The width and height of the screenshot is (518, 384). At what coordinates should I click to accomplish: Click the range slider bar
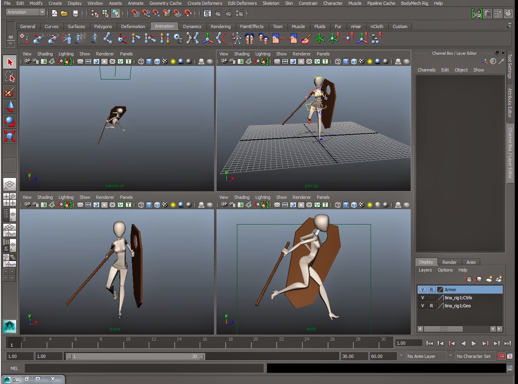pyautogui.click(x=135, y=356)
